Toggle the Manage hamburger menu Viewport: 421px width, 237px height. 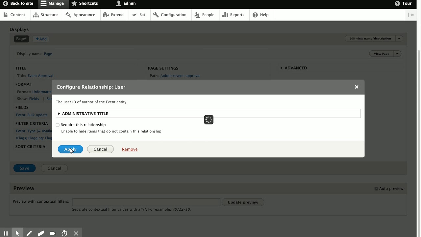43,3
